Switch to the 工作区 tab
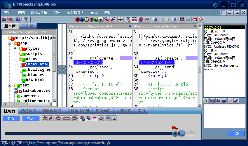Image resolution: width=248 pixels, height=146 pixels. tap(28, 26)
